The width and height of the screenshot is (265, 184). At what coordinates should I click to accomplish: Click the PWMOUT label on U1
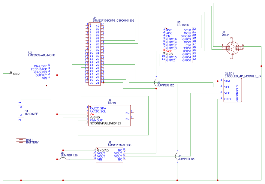click(96, 120)
